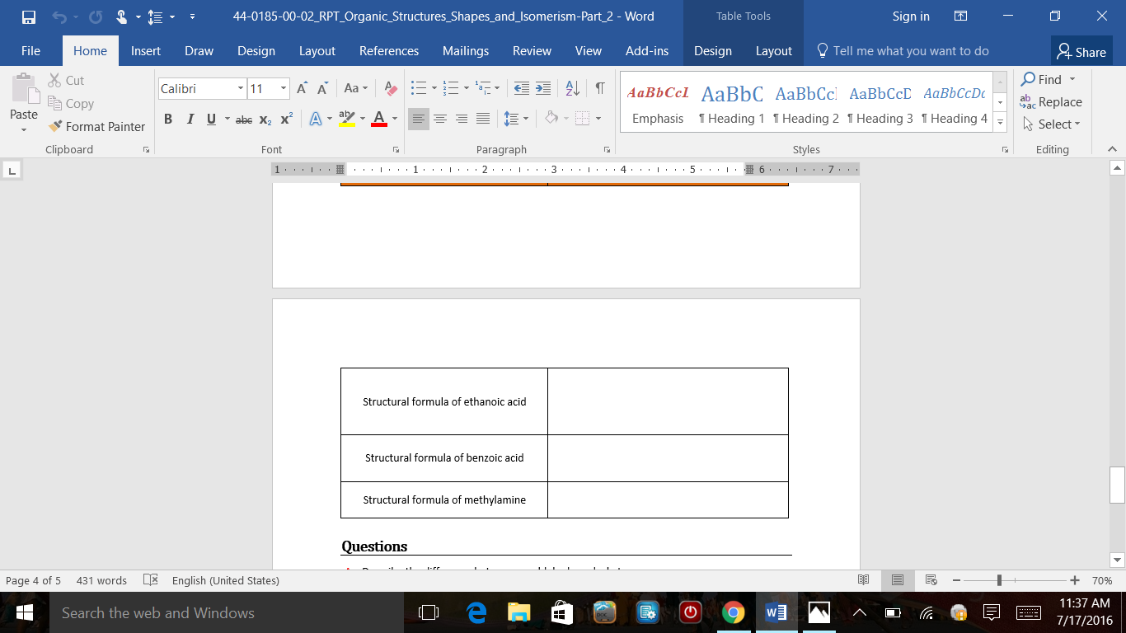
Task: Open Table Tools Layout tab
Action: 774,50
